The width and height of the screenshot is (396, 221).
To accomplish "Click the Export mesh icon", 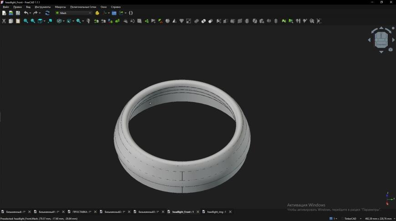I will [103, 21].
